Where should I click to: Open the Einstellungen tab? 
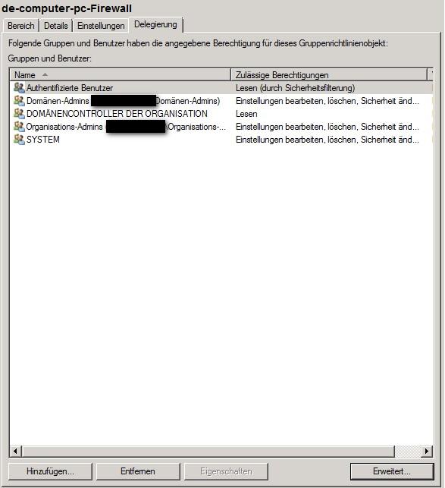click(x=101, y=26)
